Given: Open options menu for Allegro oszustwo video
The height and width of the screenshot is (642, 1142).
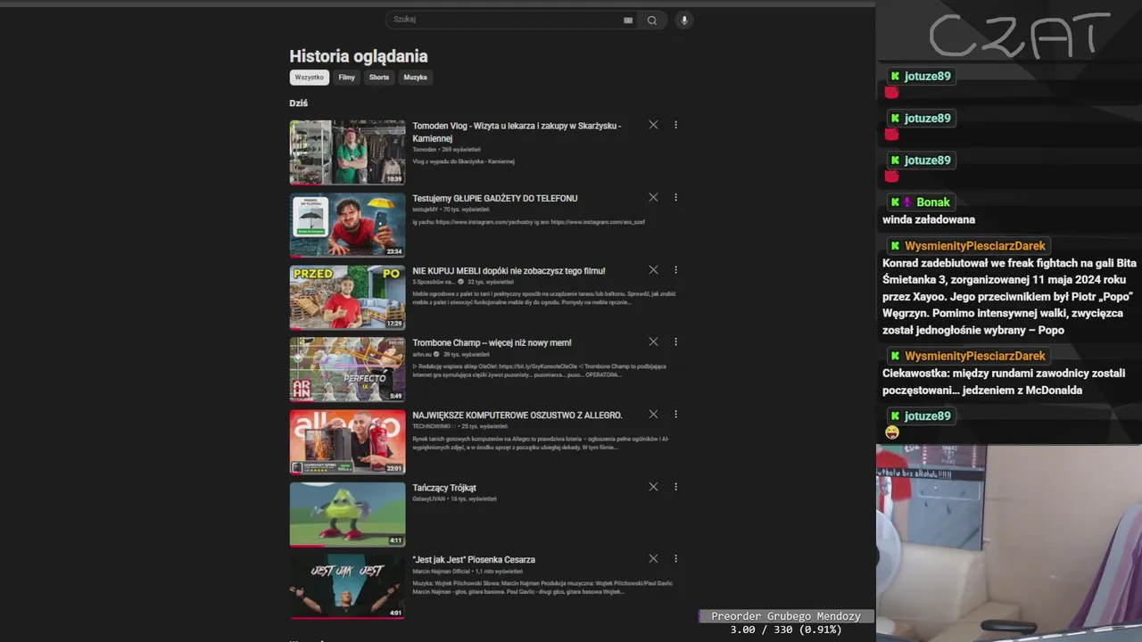Looking at the screenshot, I should 675,414.
